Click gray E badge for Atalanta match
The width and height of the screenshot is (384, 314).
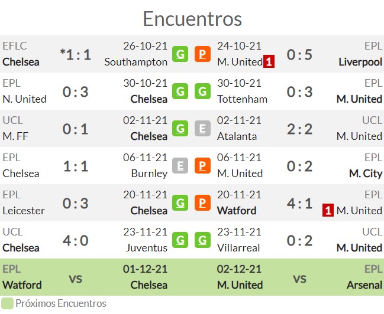[x=202, y=128]
